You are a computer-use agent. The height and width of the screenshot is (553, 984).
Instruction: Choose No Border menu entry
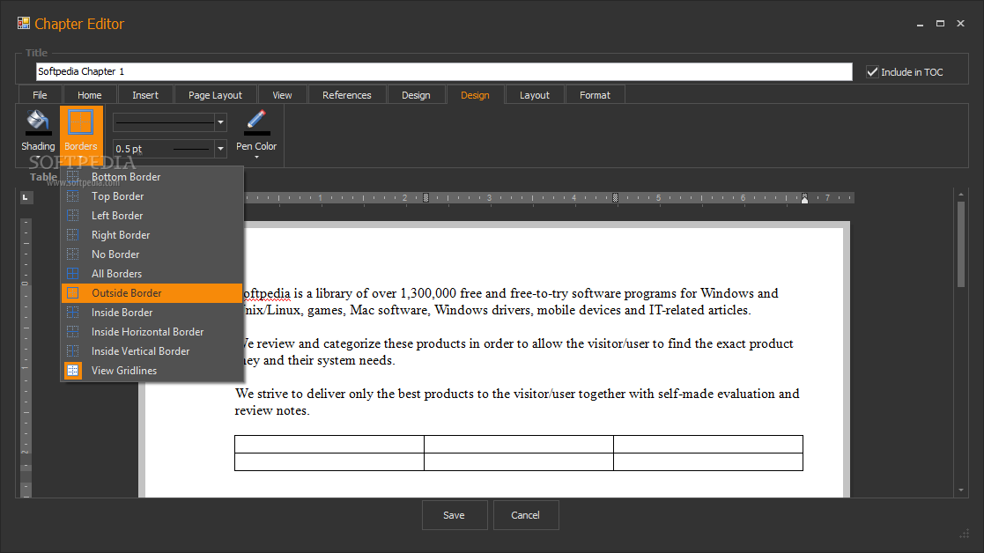point(152,254)
